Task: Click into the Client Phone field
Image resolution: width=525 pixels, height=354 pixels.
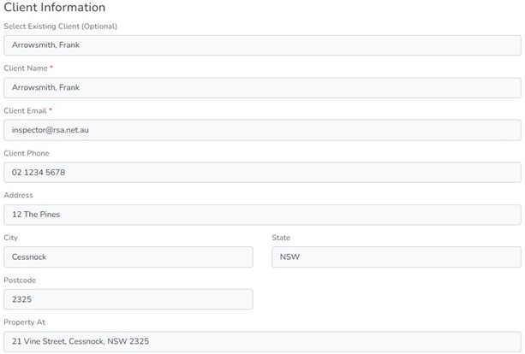Action: pos(262,173)
